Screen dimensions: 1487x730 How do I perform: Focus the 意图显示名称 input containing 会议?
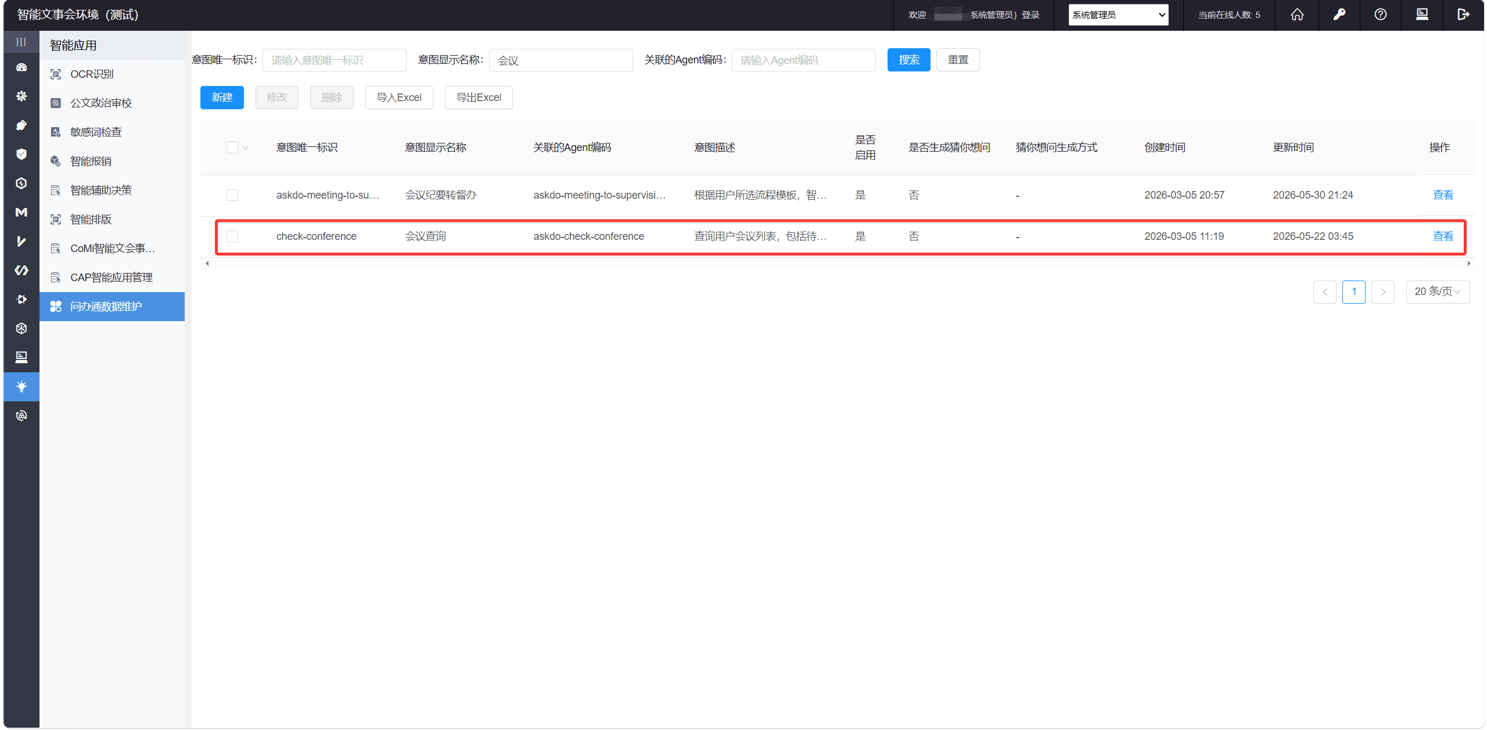(x=561, y=60)
